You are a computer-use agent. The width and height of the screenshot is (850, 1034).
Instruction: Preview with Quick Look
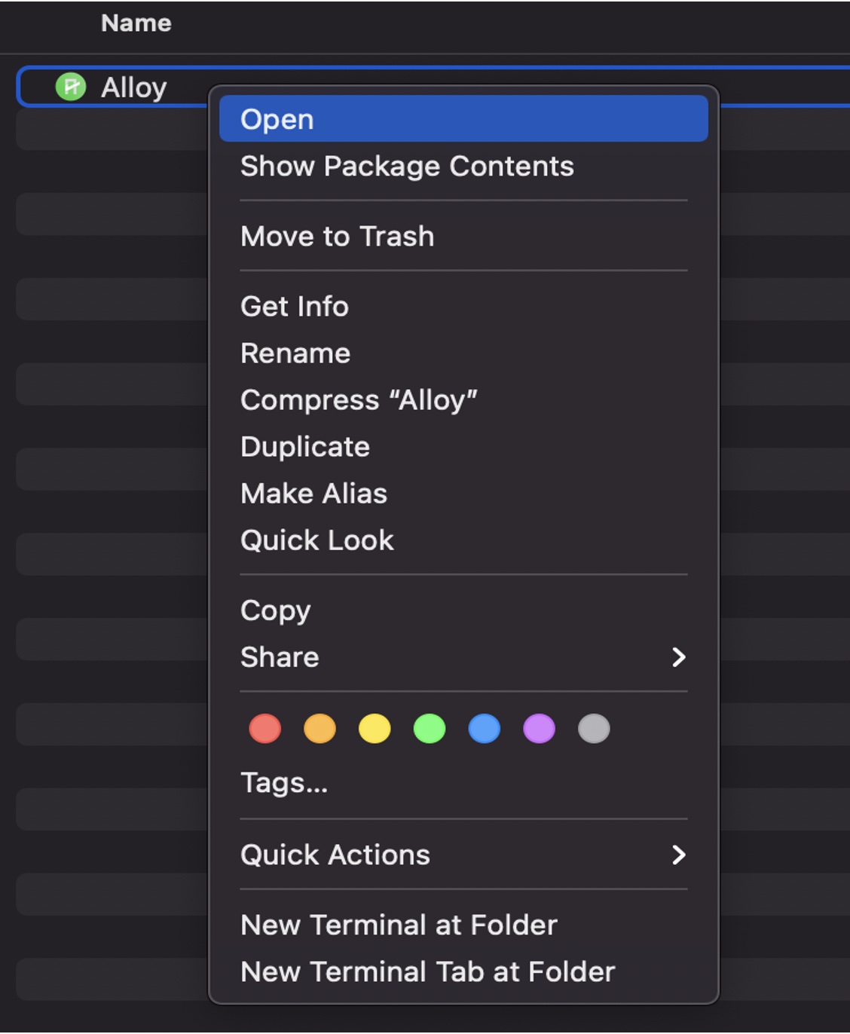click(317, 540)
